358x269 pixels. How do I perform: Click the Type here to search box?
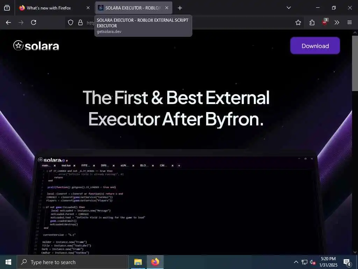click(x=73, y=262)
